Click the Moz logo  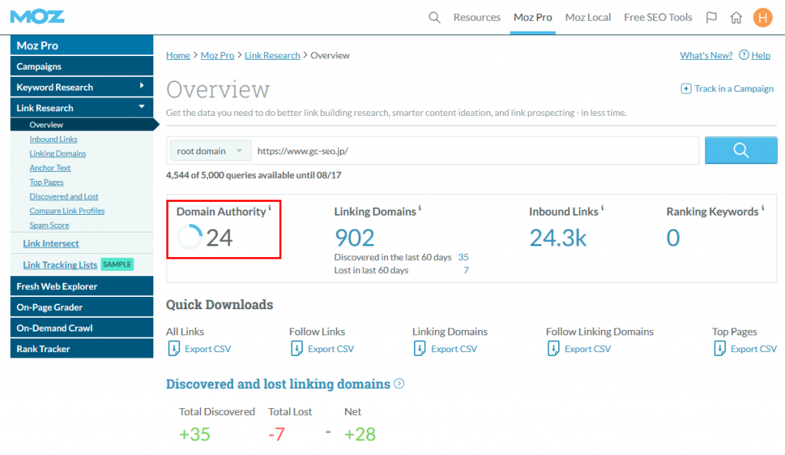click(37, 17)
